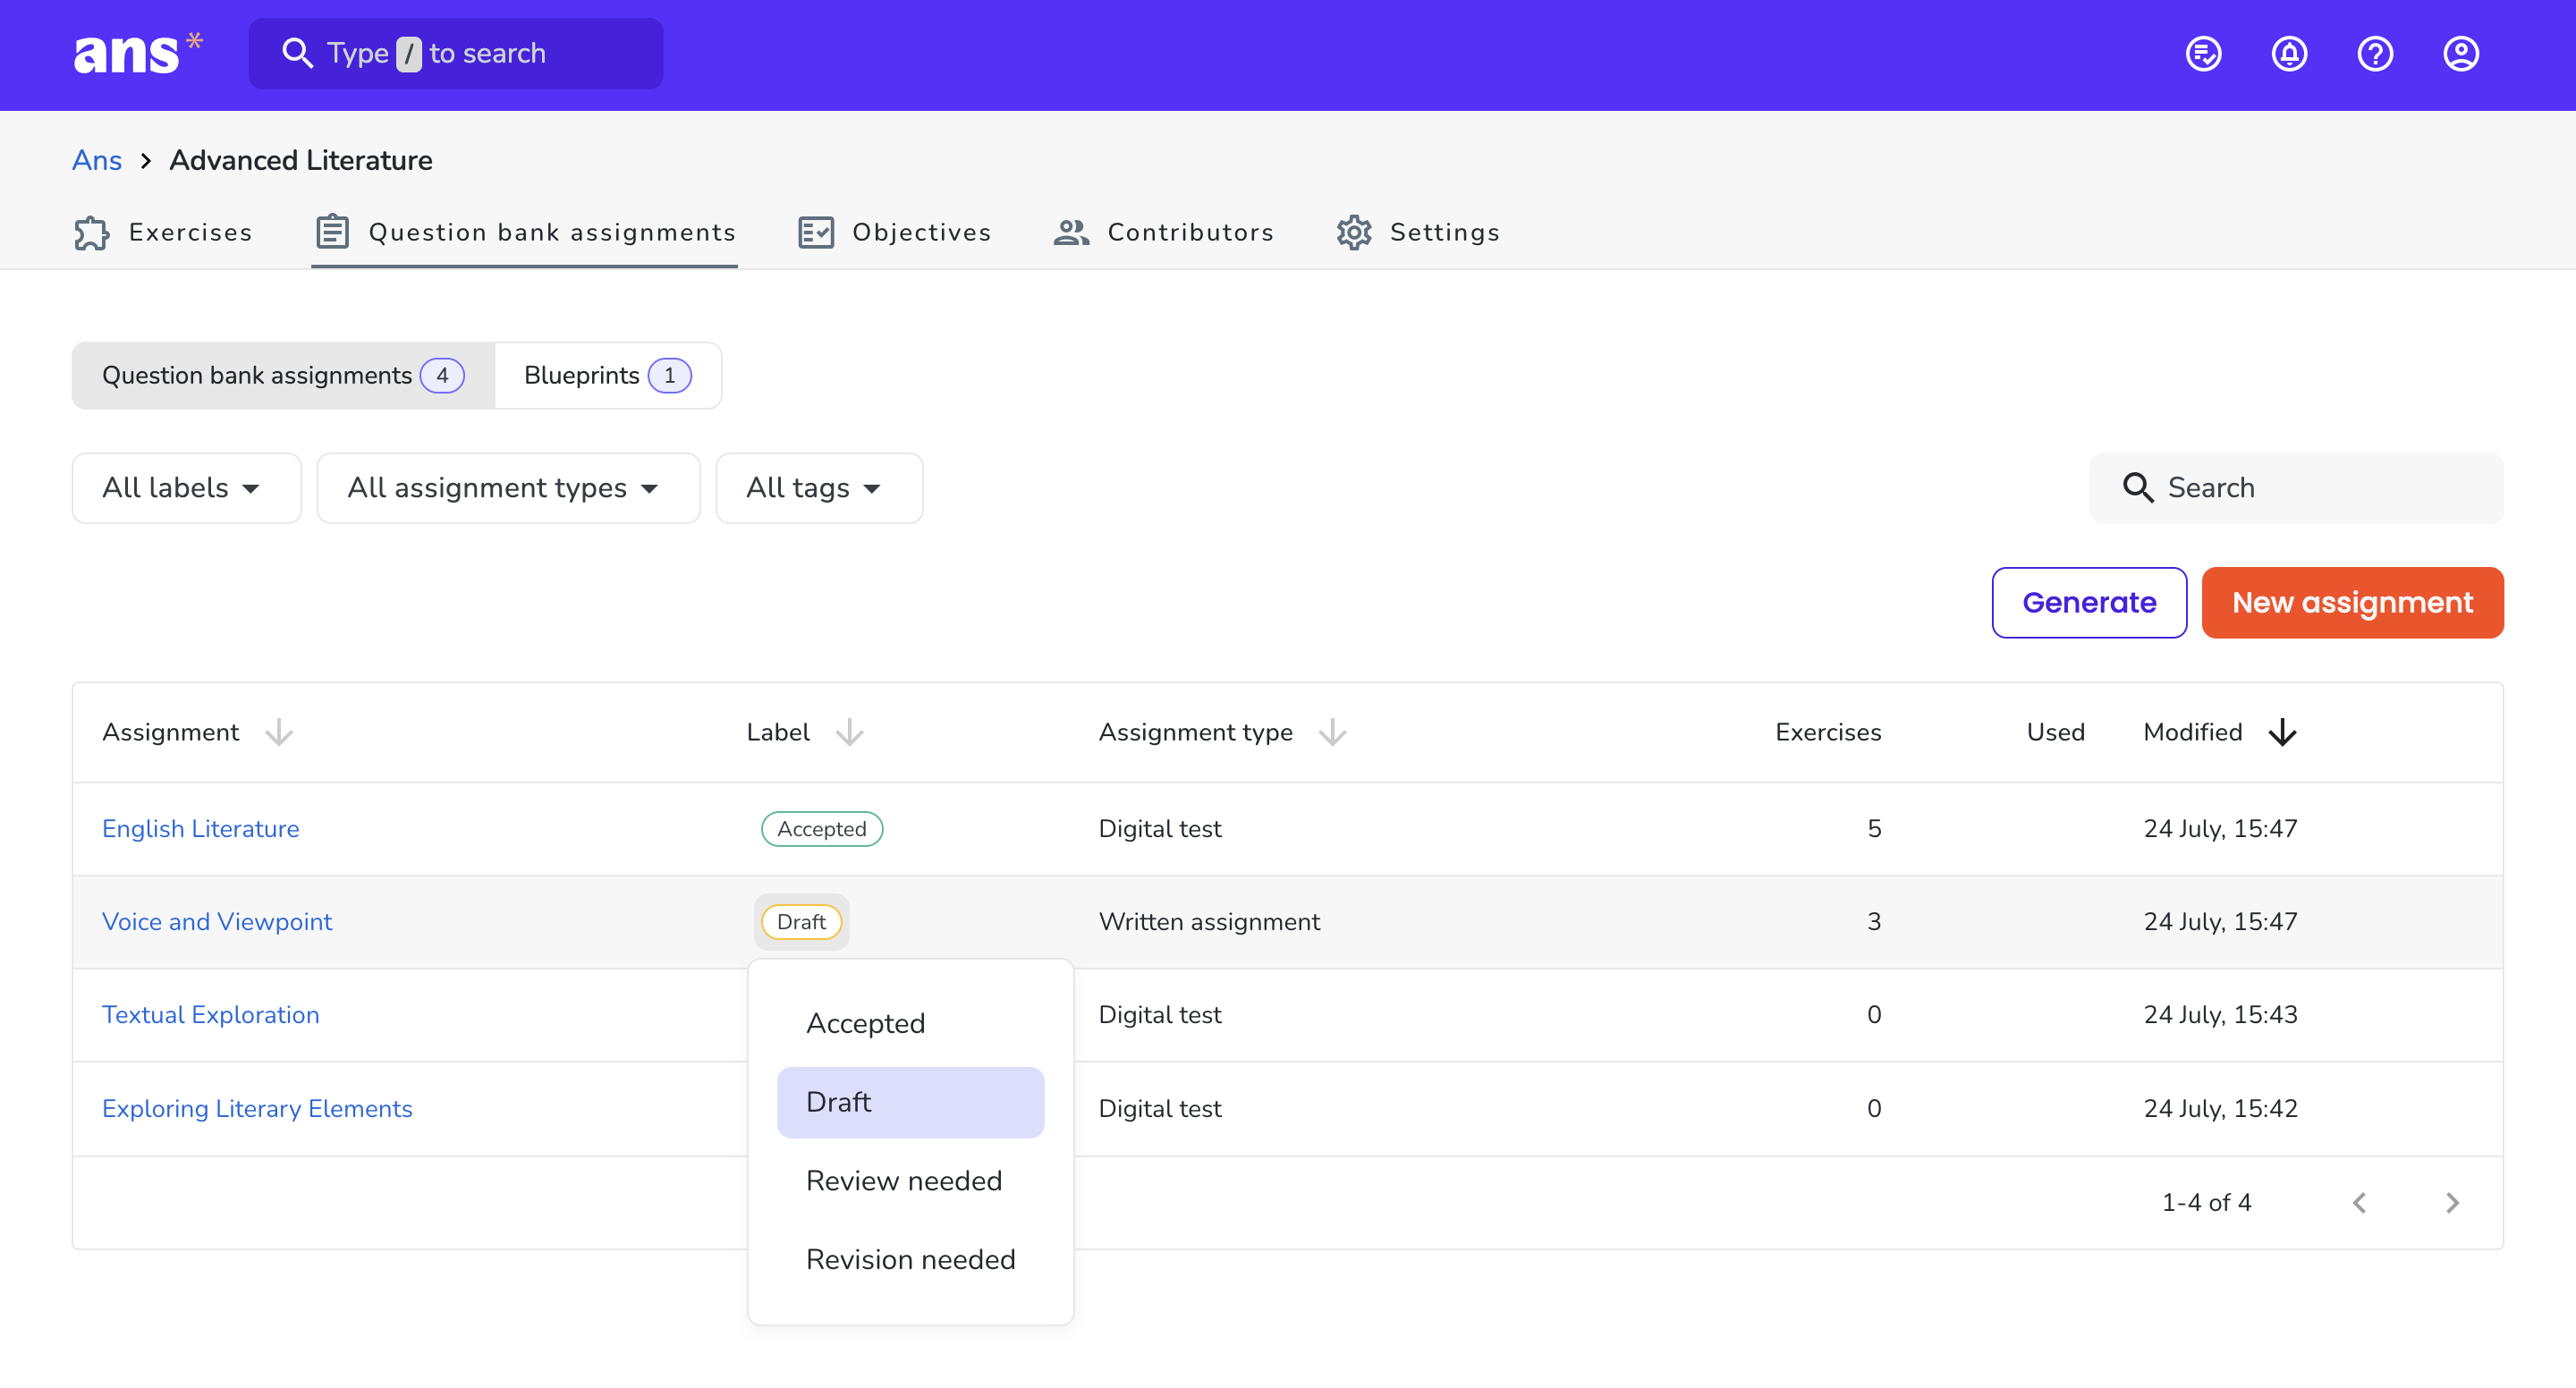Focus the Type / to search field
The width and height of the screenshot is (2576, 1388).
pos(456,53)
